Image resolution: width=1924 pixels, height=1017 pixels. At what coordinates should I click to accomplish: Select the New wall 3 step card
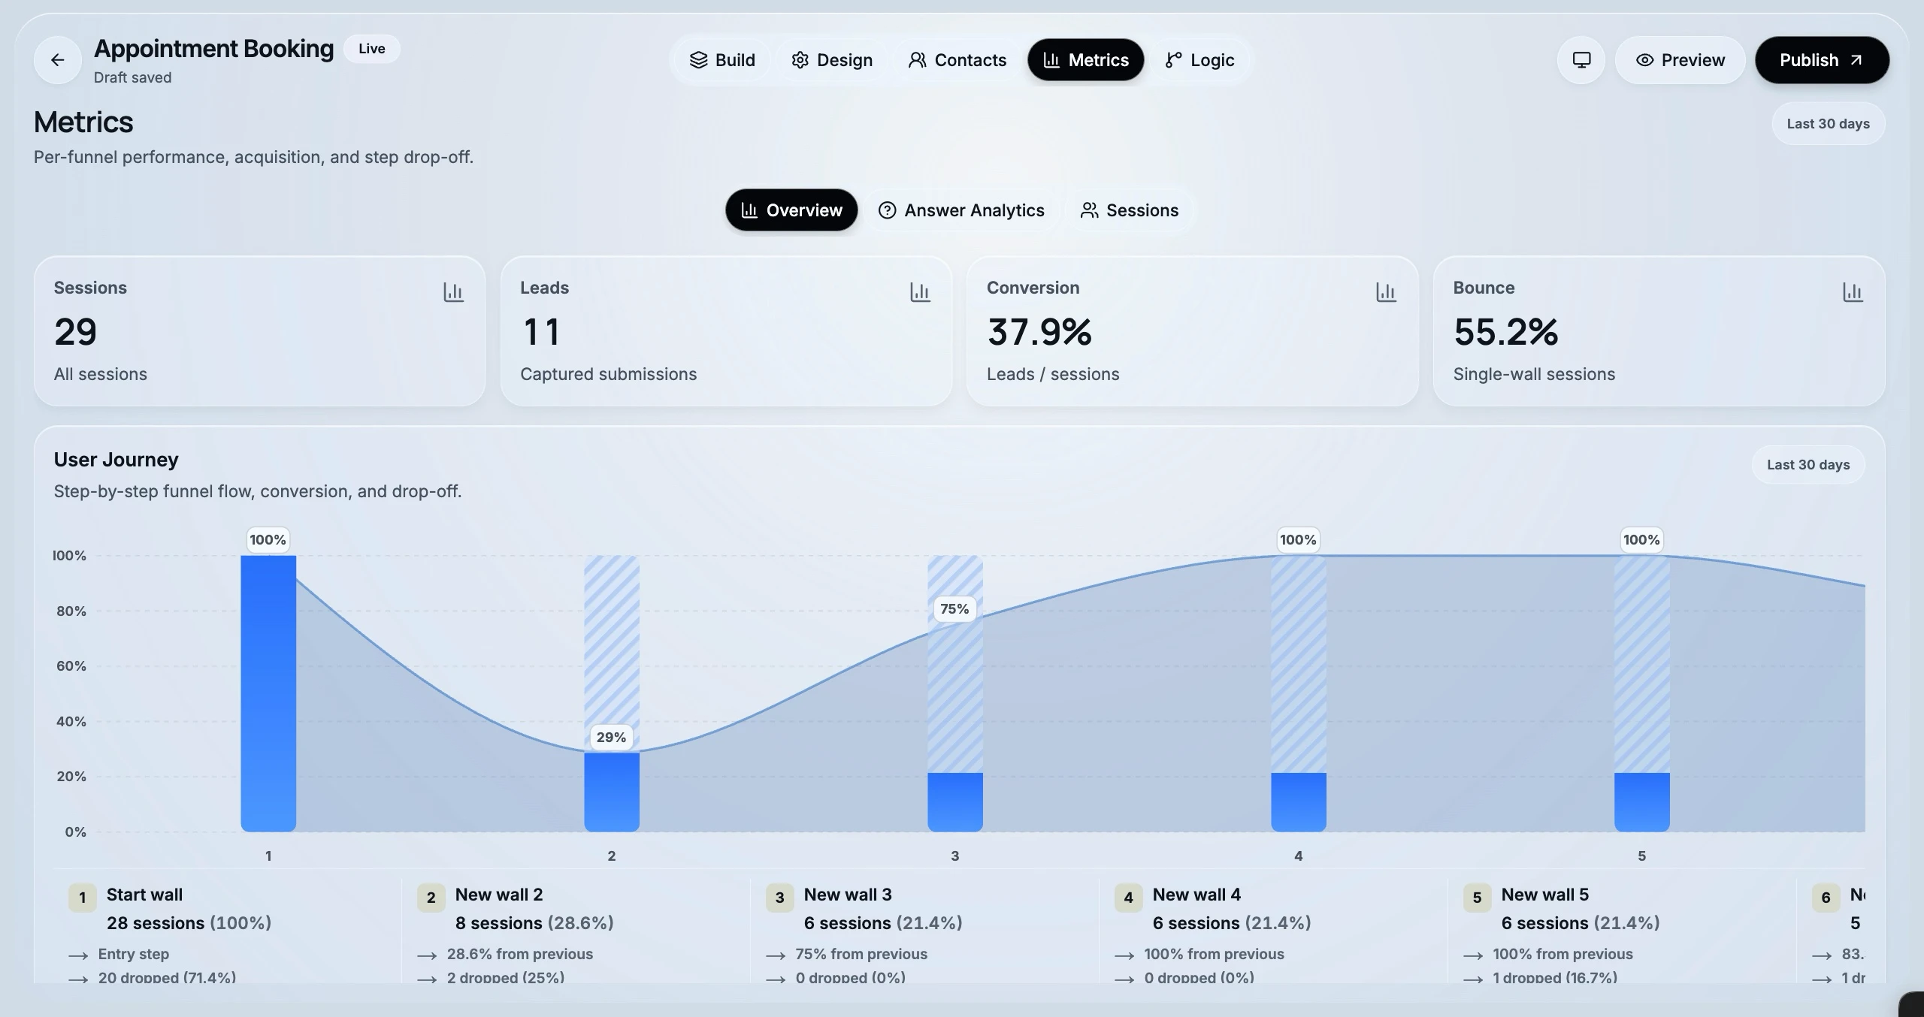(924, 931)
